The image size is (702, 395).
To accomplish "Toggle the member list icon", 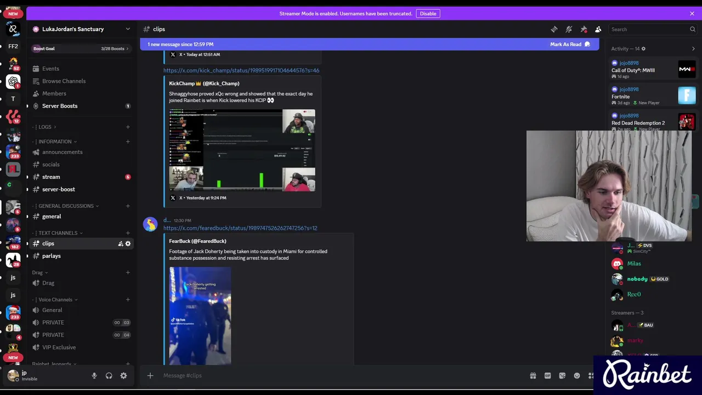I will pos(598,29).
